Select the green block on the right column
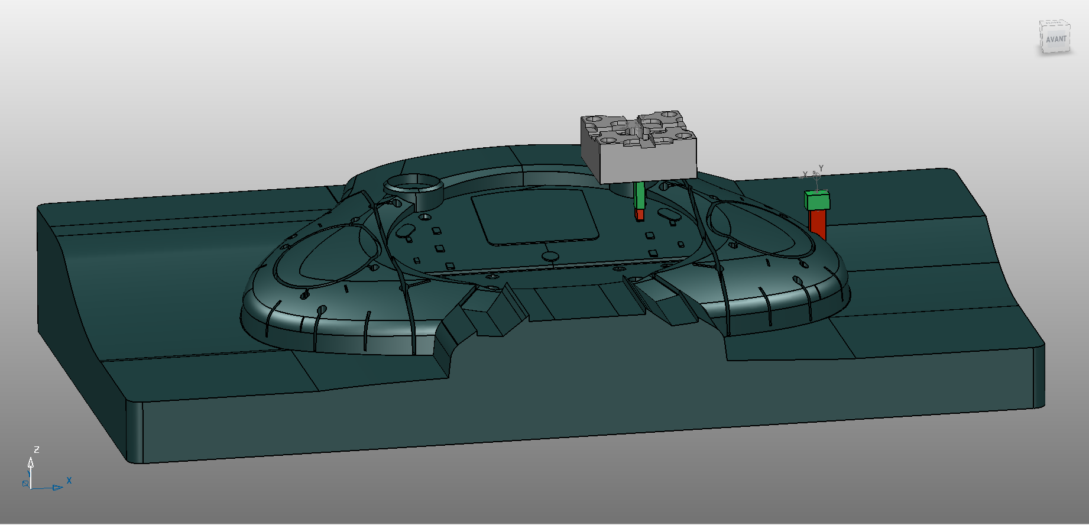The image size is (1089, 525). 817,202
